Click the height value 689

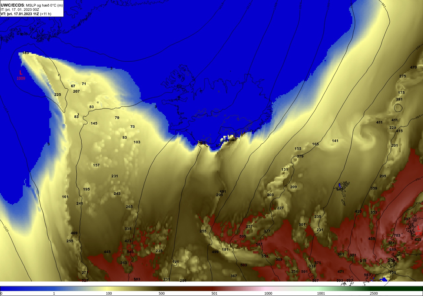pyautogui.click(x=393, y=250)
